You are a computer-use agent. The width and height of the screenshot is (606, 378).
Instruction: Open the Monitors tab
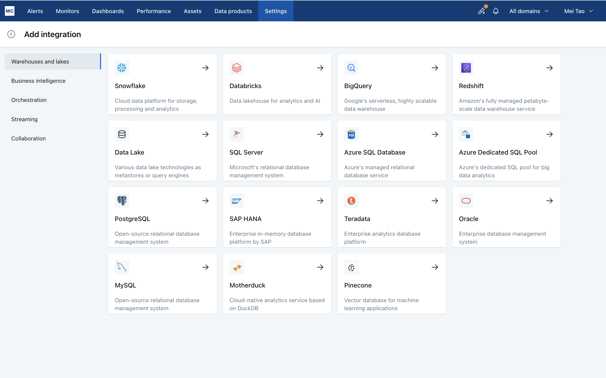pos(67,11)
